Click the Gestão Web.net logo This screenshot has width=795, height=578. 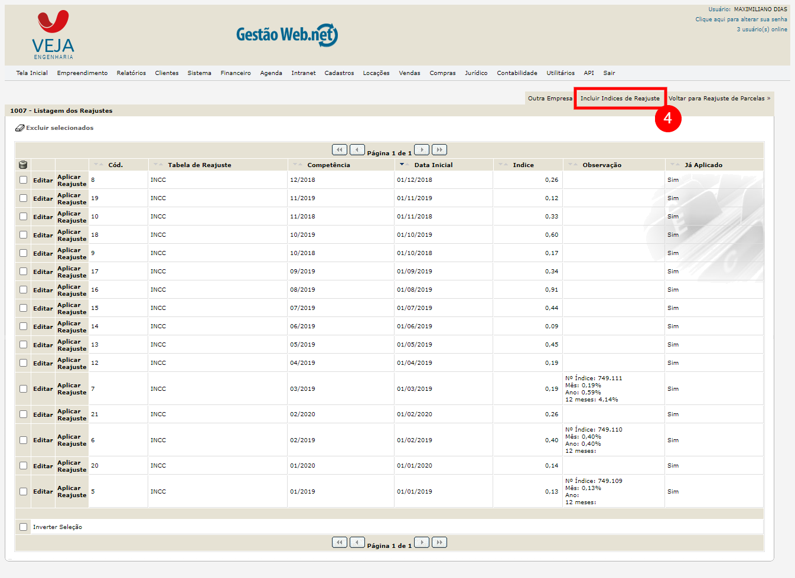click(287, 35)
